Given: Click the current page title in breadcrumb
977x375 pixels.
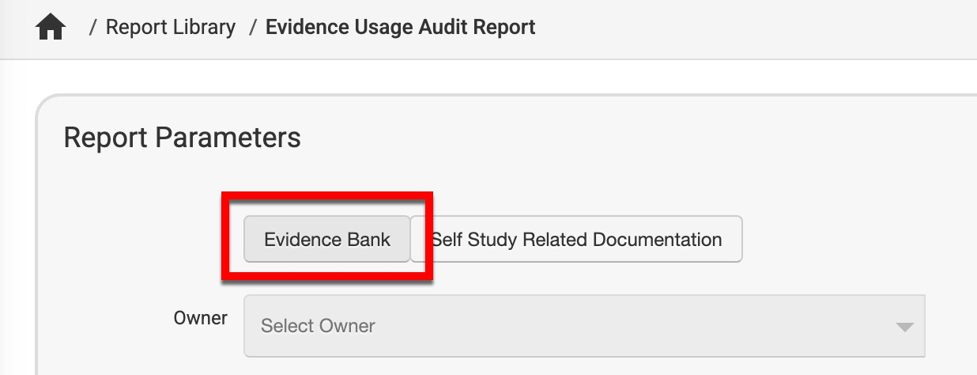Looking at the screenshot, I should pos(400,28).
